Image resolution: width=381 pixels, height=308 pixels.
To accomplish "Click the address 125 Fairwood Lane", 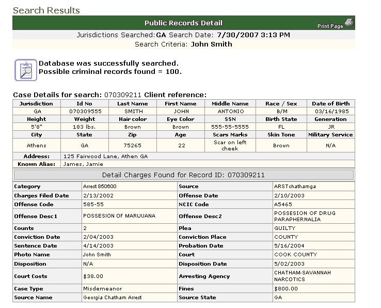I will pyautogui.click(x=105, y=156).
